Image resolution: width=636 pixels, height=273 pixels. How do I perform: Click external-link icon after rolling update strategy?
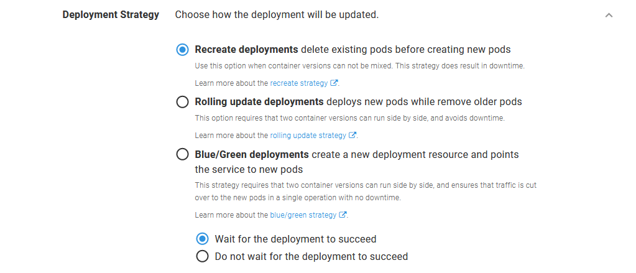click(353, 135)
